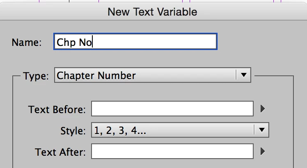Open special characters flyout beside Text After
Viewport: 307px width, 168px height.
click(x=263, y=151)
